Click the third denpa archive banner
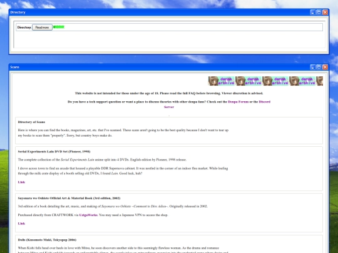 275,81
